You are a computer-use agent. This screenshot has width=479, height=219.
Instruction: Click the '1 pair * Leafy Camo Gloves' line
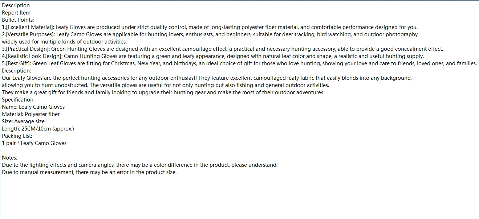point(34,143)
